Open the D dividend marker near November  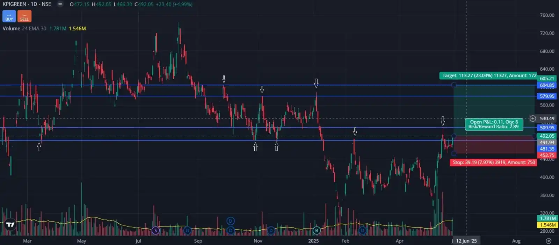tap(271, 230)
